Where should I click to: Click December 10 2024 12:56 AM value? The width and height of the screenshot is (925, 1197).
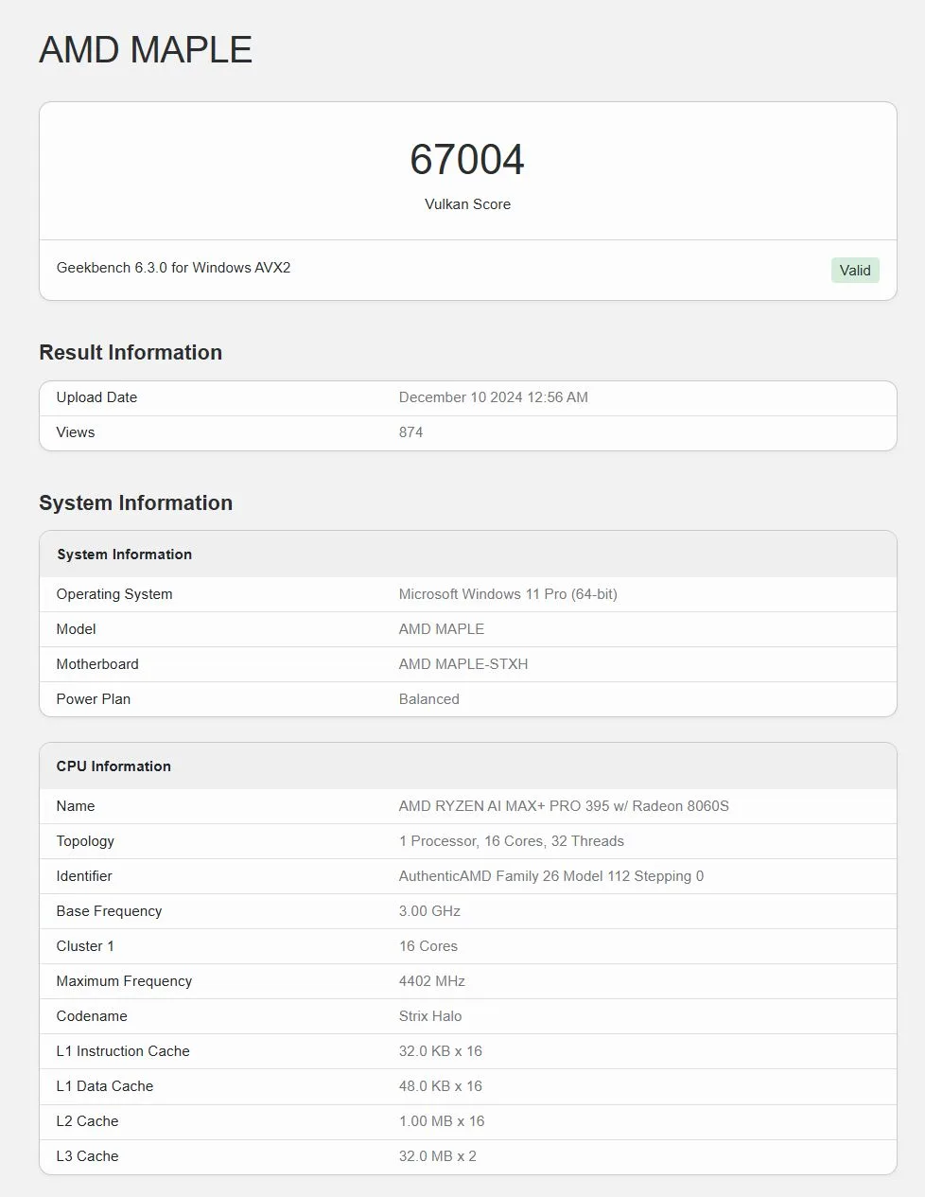pyautogui.click(x=493, y=397)
